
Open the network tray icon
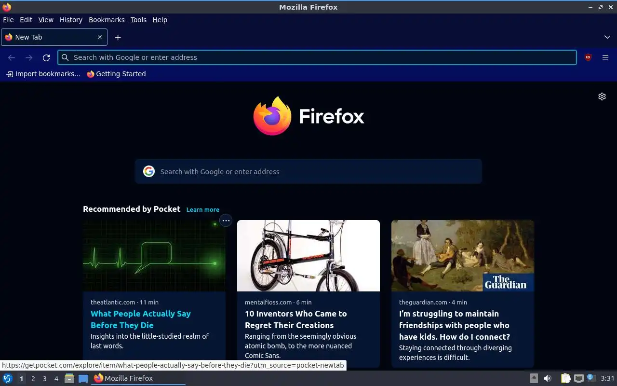click(579, 378)
